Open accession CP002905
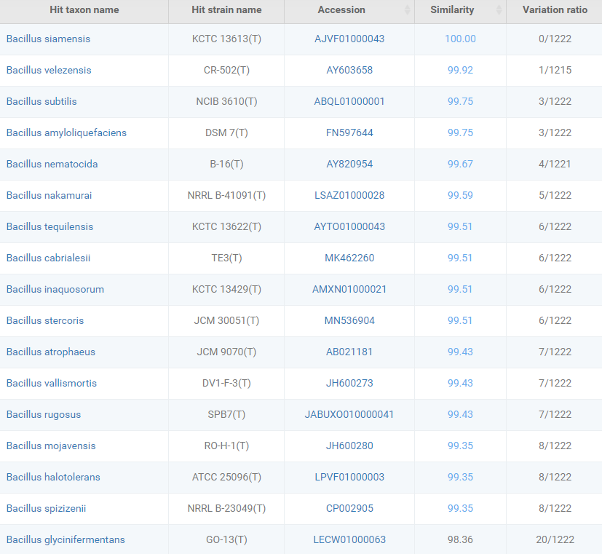602x554 pixels. click(349, 508)
